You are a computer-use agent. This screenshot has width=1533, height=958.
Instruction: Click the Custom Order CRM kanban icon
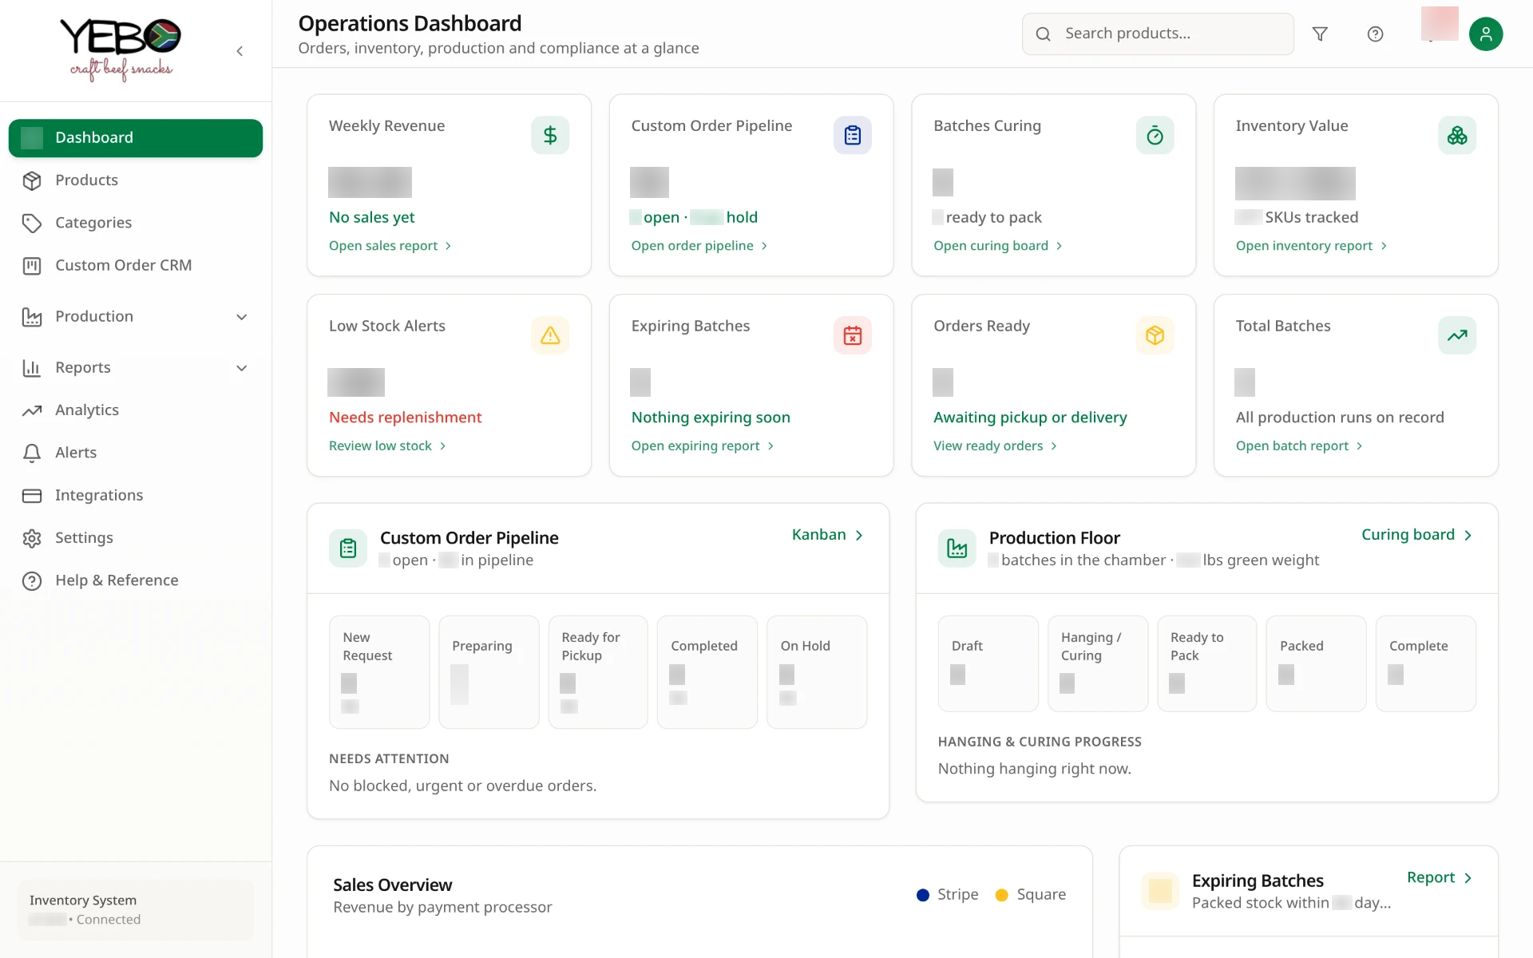(32, 266)
